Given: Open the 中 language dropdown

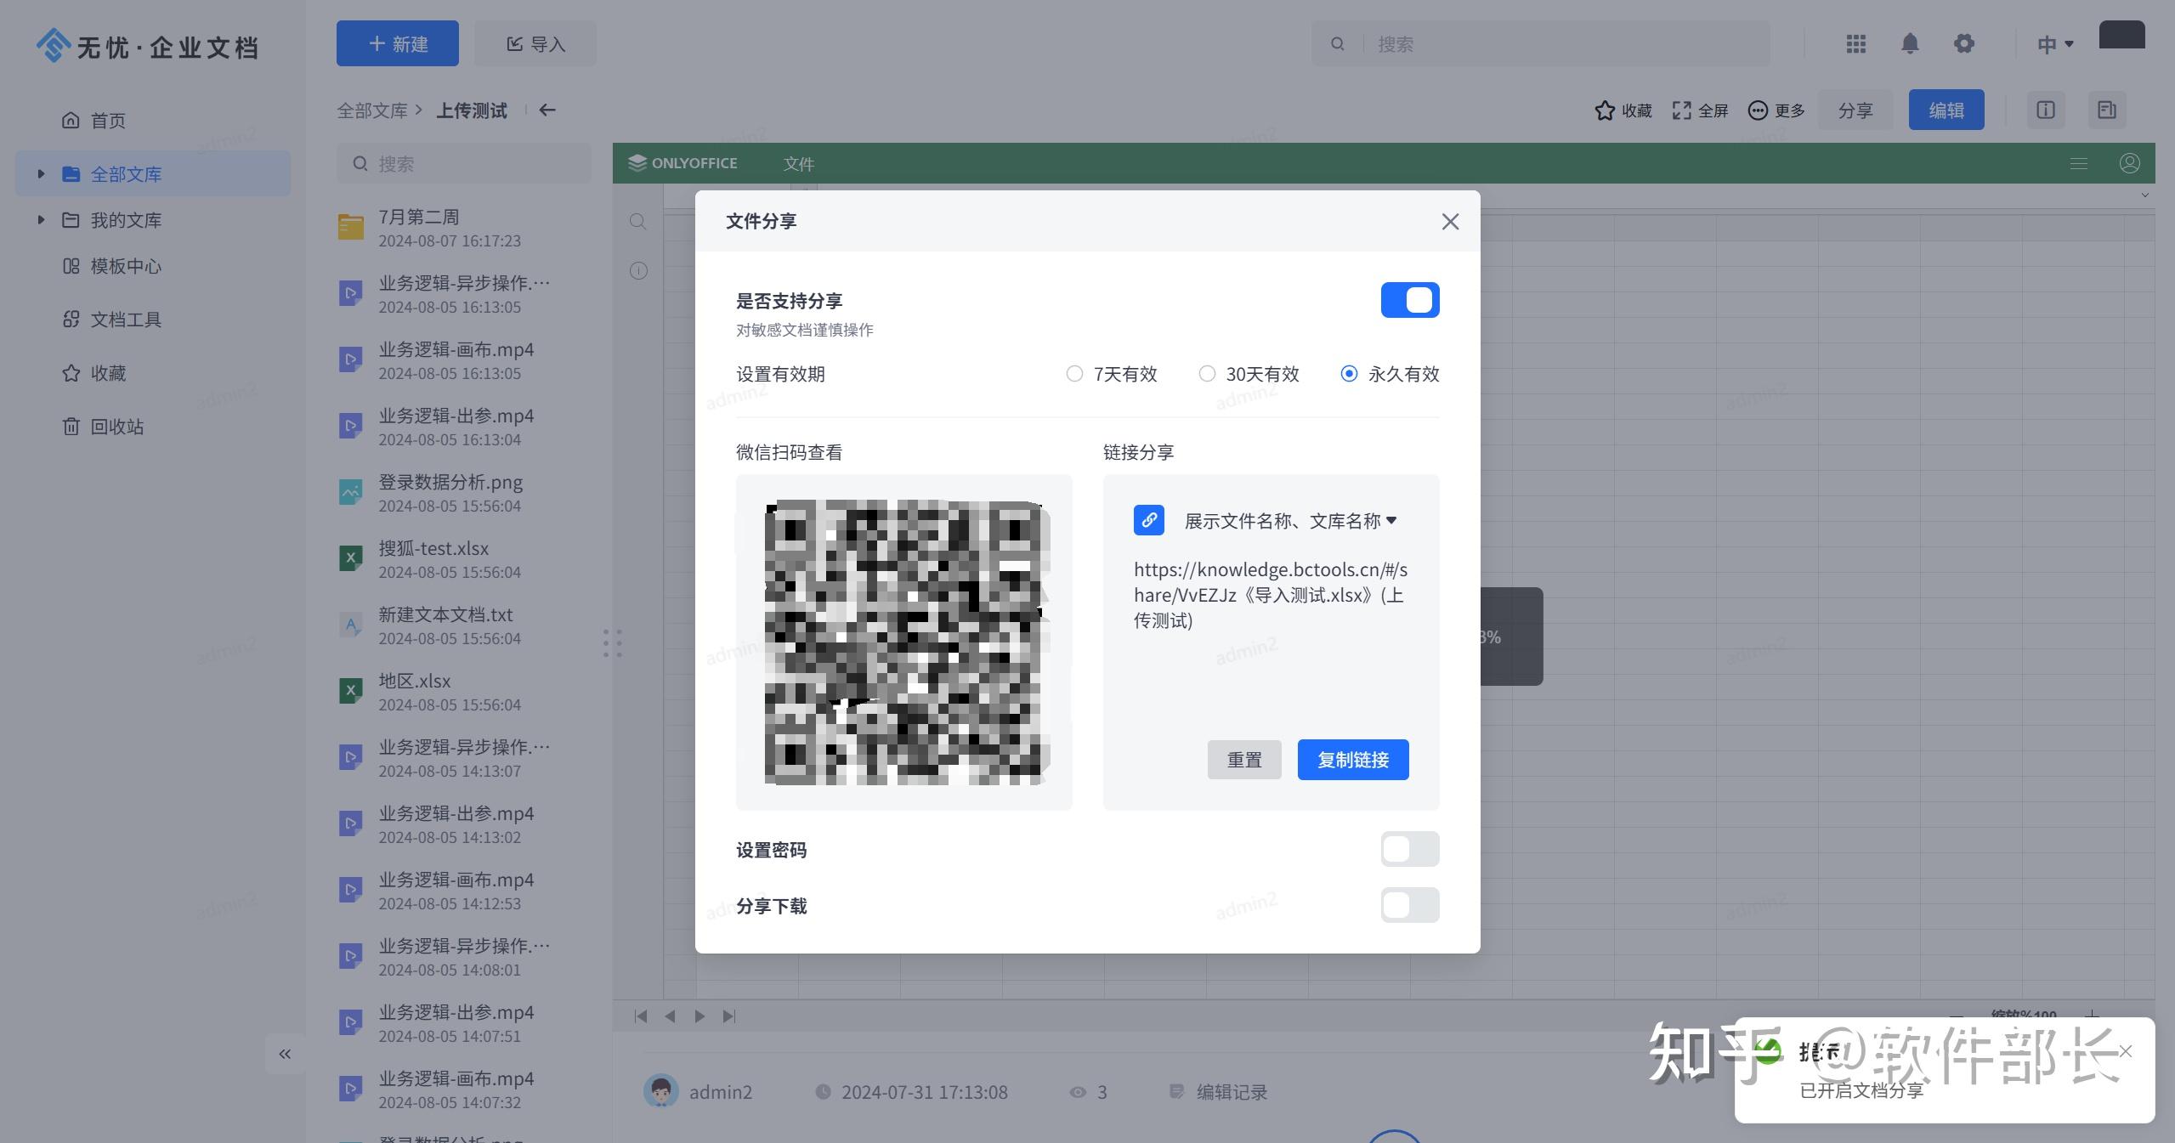Looking at the screenshot, I should (2054, 44).
